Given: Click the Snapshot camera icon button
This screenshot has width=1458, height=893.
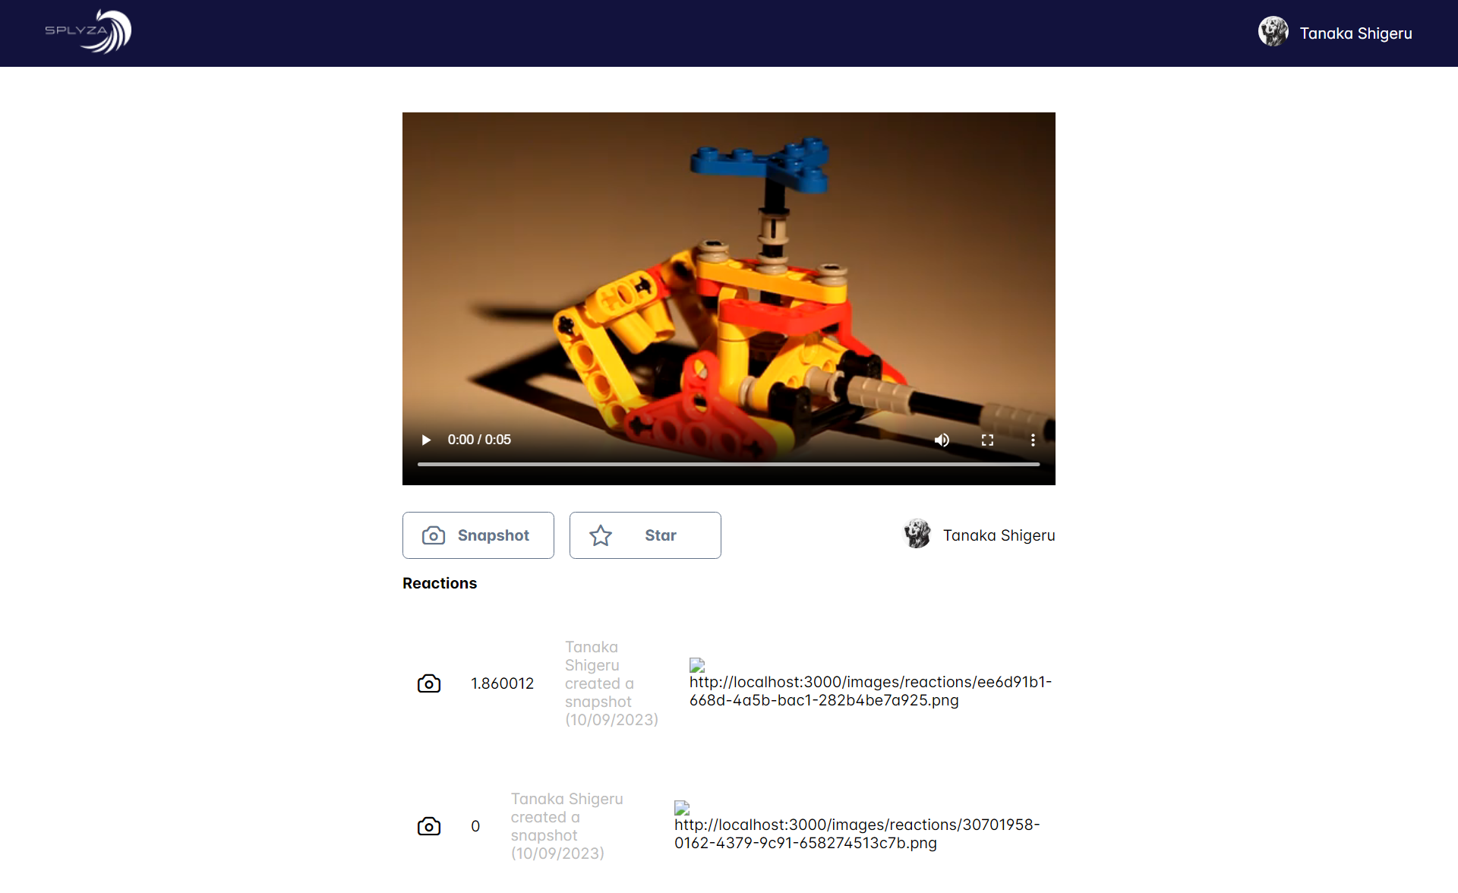Looking at the screenshot, I should tap(434, 535).
